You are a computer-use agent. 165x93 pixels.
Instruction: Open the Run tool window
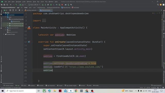18,86
